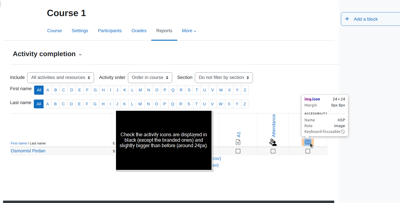The width and height of the screenshot is (400, 203).
Task: Tick the H5P completion checkbox for Osmomisl Pedan
Action: coord(308,151)
